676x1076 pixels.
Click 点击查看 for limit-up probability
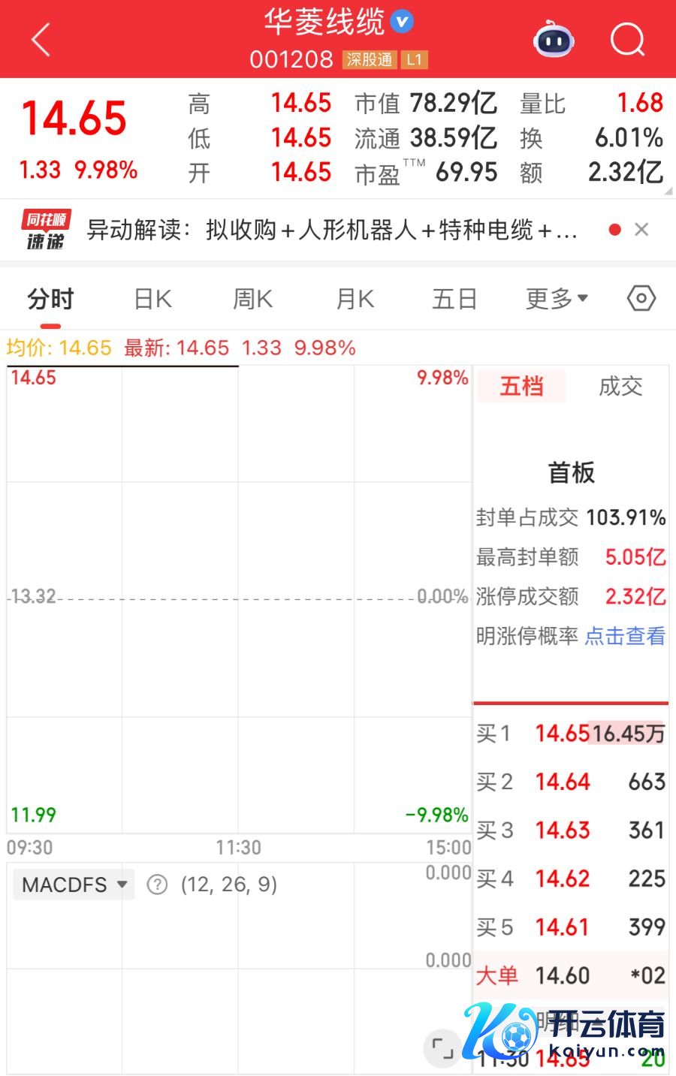(625, 636)
